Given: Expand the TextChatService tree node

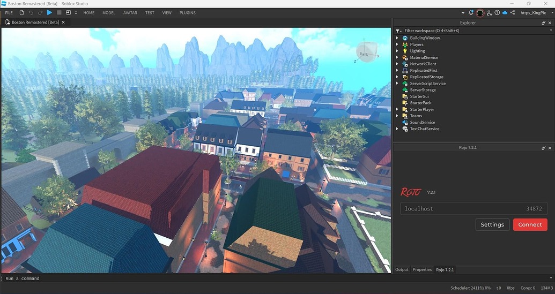Looking at the screenshot, I should pyautogui.click(x=397, y=129).
